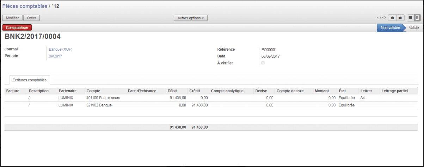
Task: Select the 401100 Fournisseurs account cell
Action: 103,98
